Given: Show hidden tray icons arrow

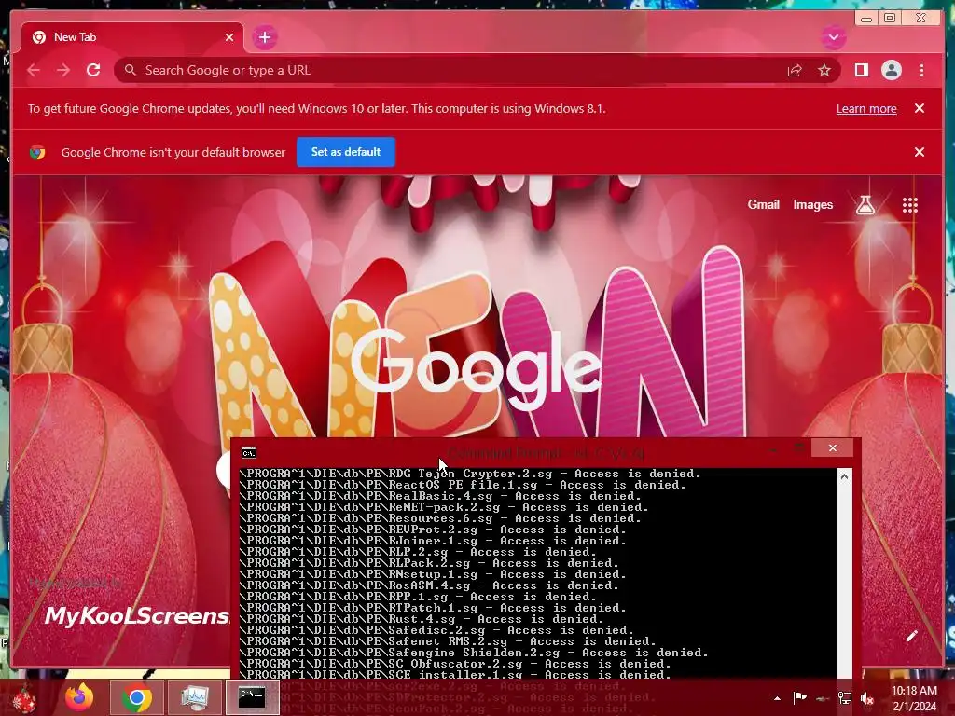Looking at the screenshot, I should click(777, 698).
